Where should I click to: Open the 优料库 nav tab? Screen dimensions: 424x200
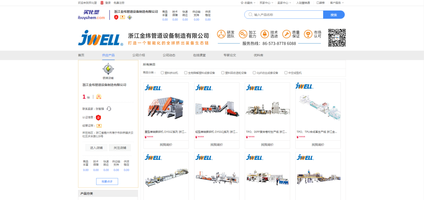[259, 55]
